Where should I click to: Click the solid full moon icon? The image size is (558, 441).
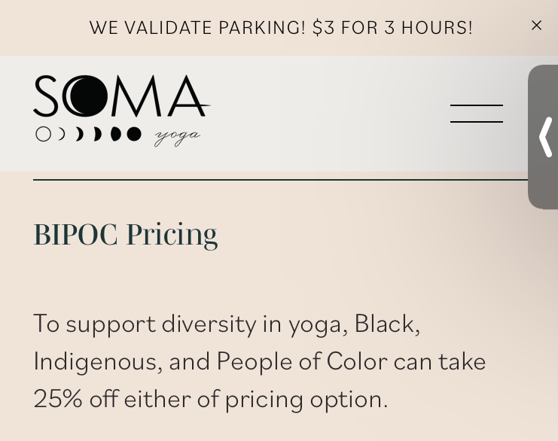[134, 134]
